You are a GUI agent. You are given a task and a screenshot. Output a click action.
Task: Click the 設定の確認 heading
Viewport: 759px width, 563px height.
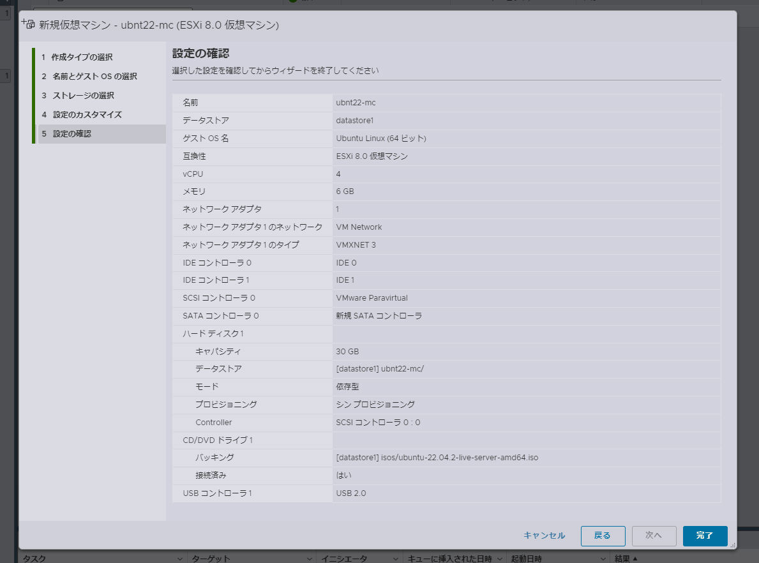point(201,53)
